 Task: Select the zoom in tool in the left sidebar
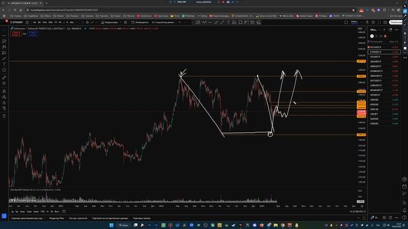tap(4, 83)
